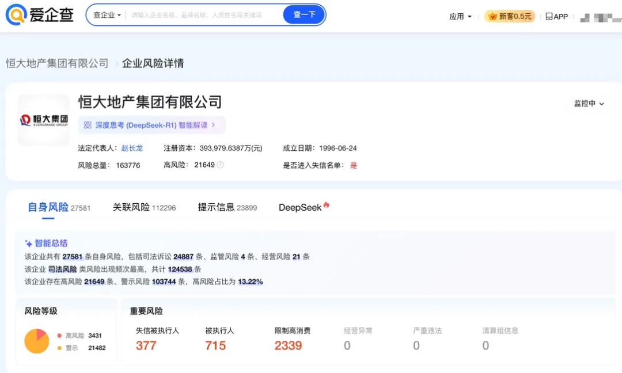Click the company name search input field

tap(202, 15)
